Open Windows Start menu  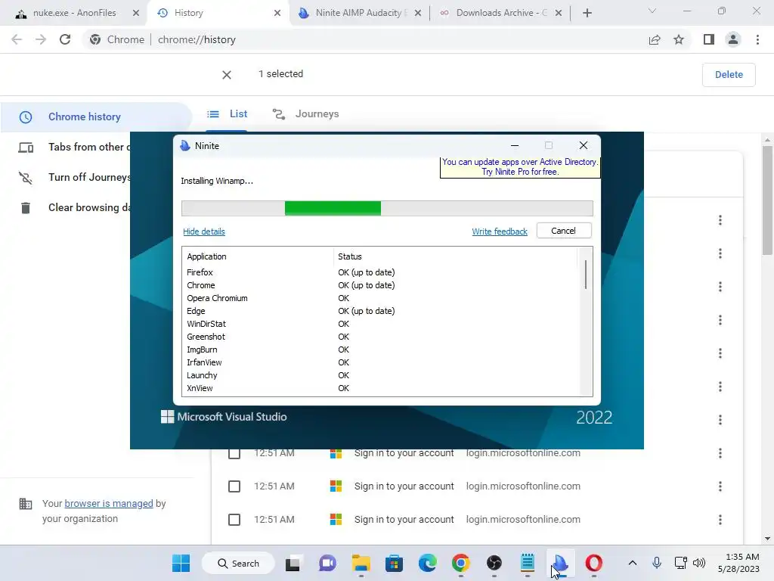point(181,563)
